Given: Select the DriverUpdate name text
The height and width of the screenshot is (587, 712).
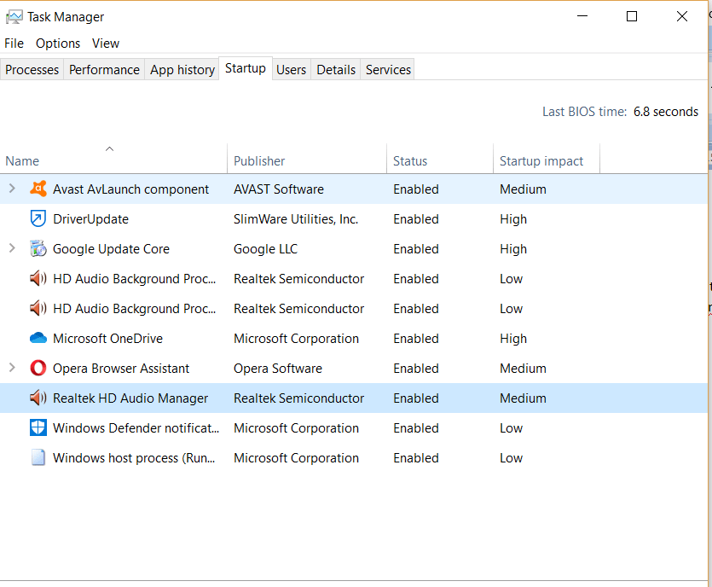Looking at the screenshot, I should (91, 219).
